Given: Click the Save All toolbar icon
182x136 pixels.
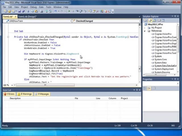Looking at the screenshot, I should click(23, 11).
